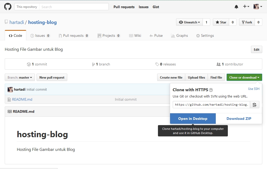Click Download ZIP
This screenshot has height=169, width=267.
(239, 119)
